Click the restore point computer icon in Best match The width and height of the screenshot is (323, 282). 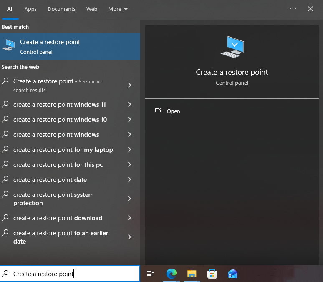pos(8,45)
